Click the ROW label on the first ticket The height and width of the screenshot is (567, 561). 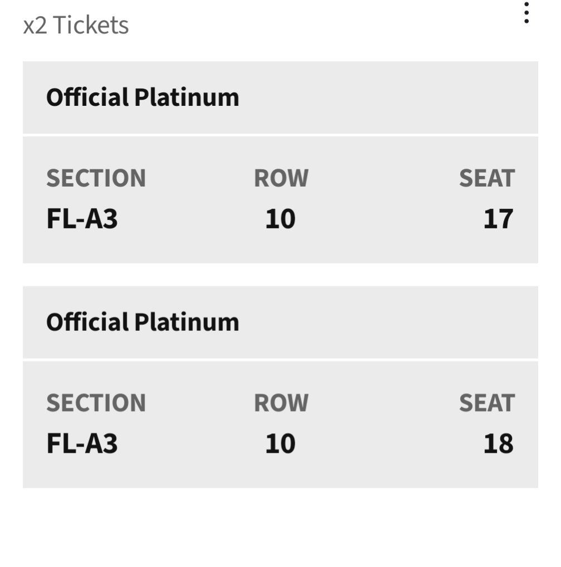pos(281,178)
